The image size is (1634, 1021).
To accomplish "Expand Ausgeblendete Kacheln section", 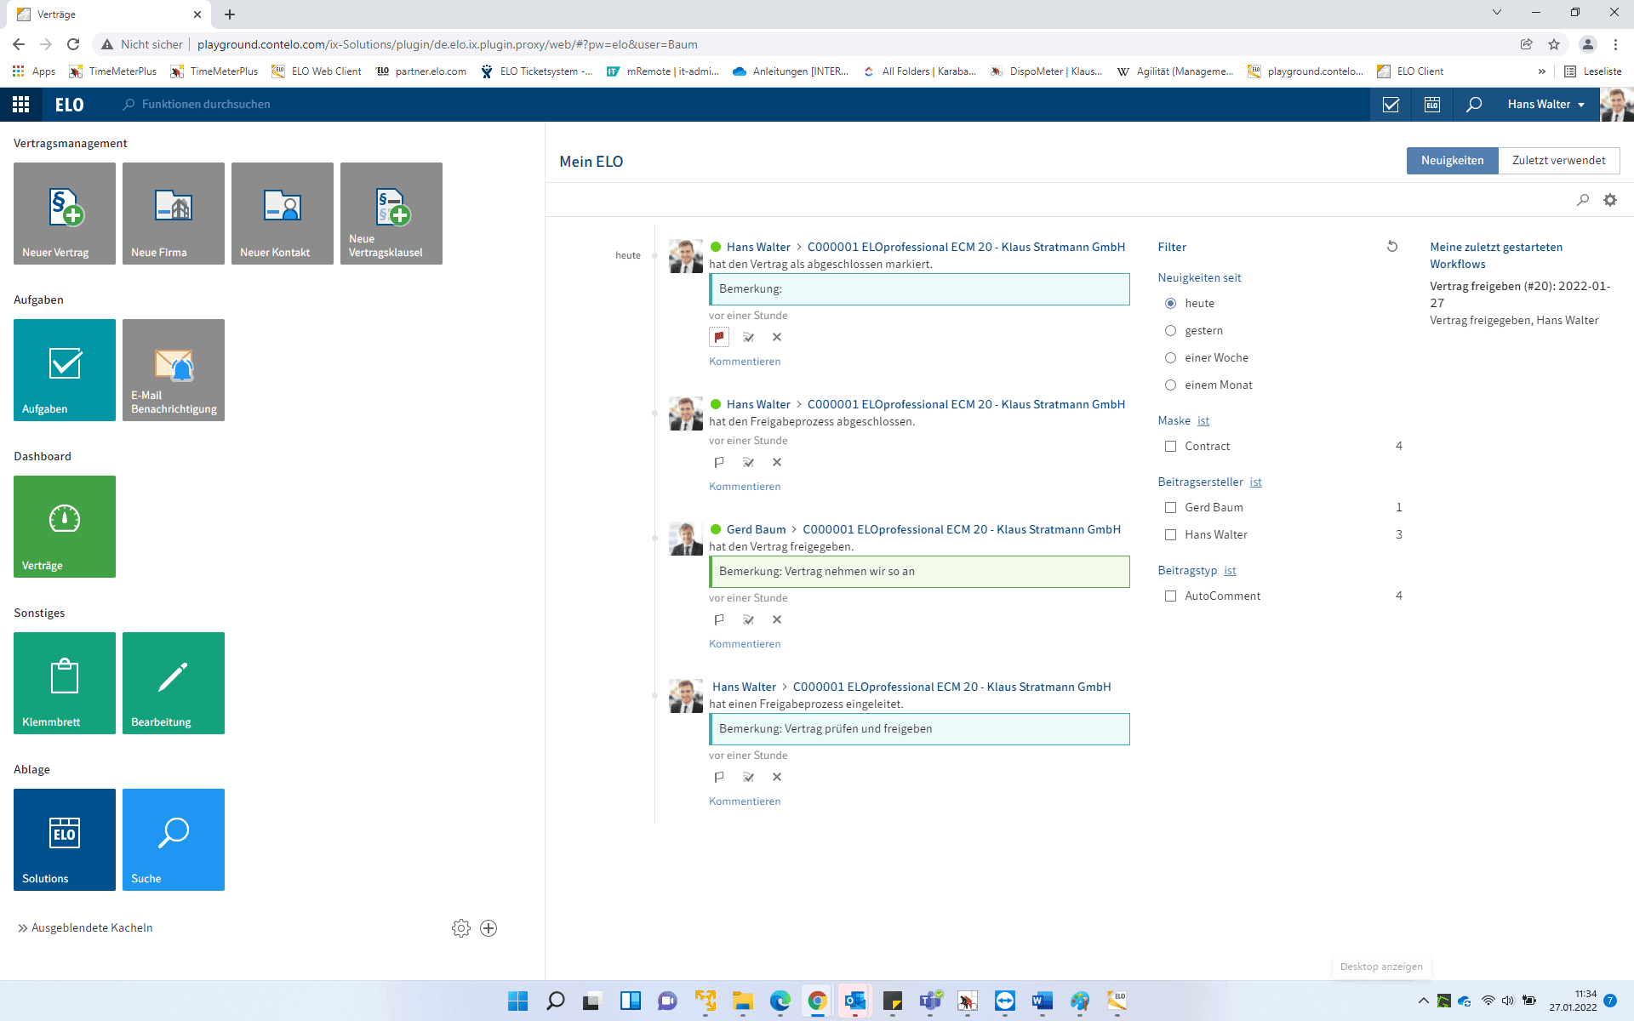I will coord(85,928).
